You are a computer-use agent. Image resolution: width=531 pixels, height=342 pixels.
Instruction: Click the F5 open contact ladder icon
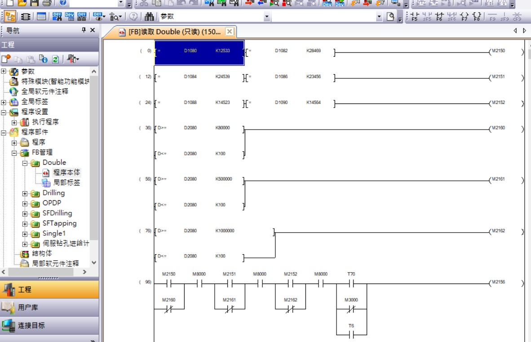pyautogui.click(x=414, y=17)
